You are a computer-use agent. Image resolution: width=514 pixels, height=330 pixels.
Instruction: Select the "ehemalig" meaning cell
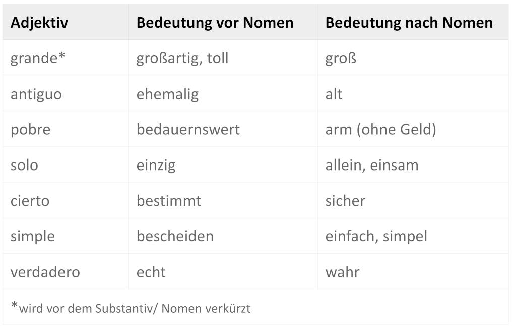[167, 94]
